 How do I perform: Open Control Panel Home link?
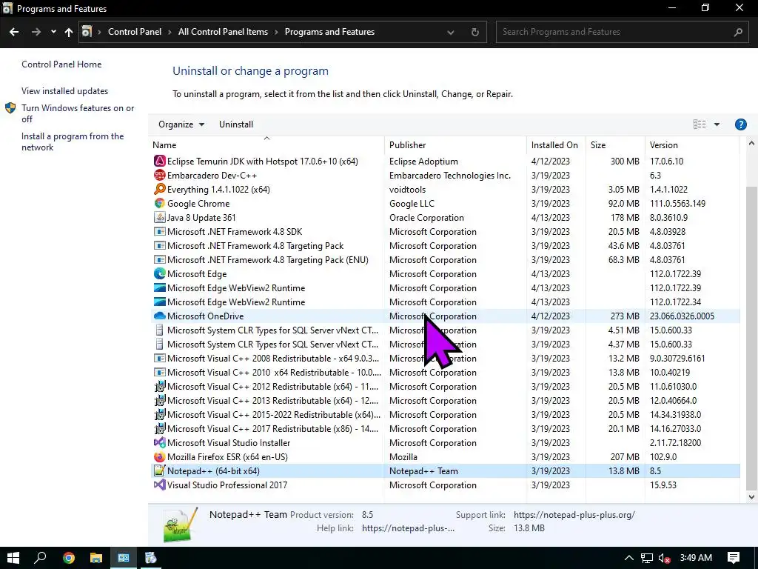tap(61, 64)
